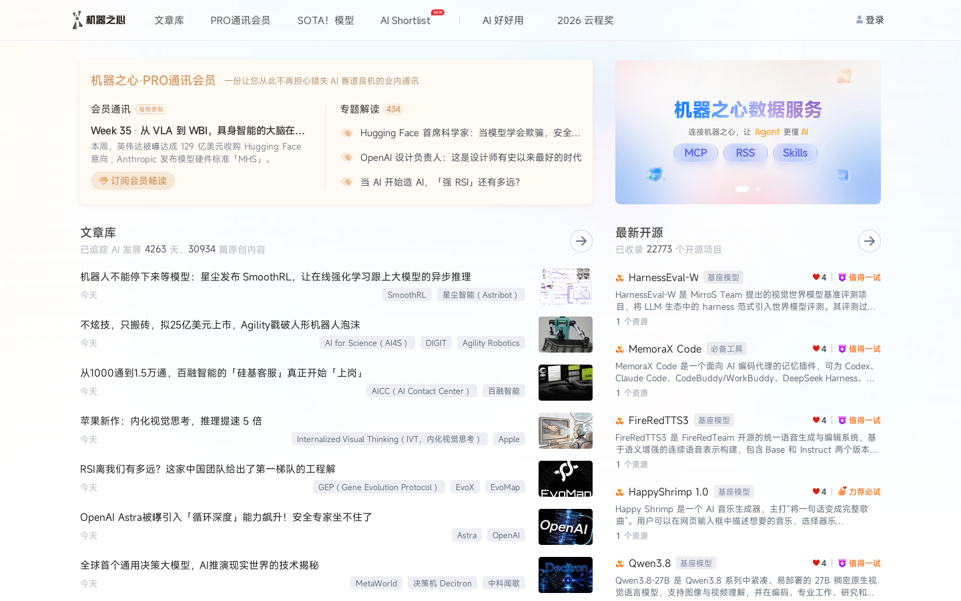Click arrow button next to 最新开源 heading
The height and width of the screenshot is (601, 961).
(x=870, y=241)
